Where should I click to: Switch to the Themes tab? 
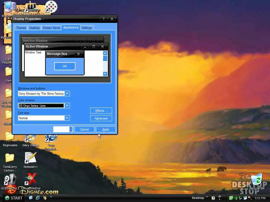point(21,28)
